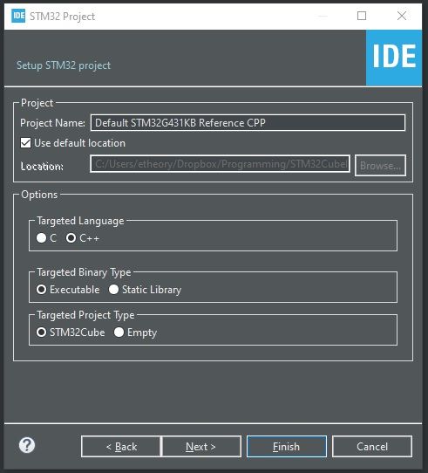Choose Executable binary type

pyautogui.click(x=41, y=290)
